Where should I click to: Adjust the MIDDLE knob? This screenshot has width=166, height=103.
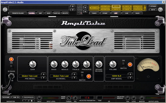65,64
